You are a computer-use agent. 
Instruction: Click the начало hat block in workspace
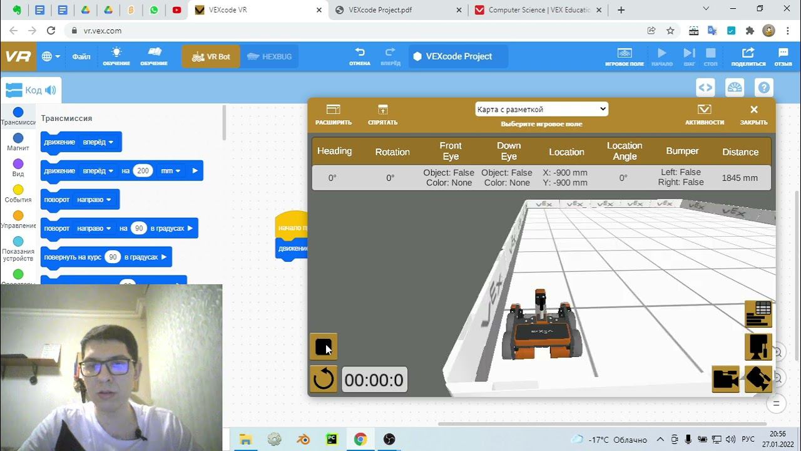tap(292, 227)
